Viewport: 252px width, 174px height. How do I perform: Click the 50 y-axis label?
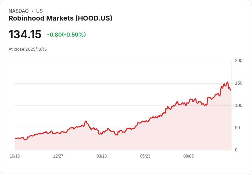[239, 128]
